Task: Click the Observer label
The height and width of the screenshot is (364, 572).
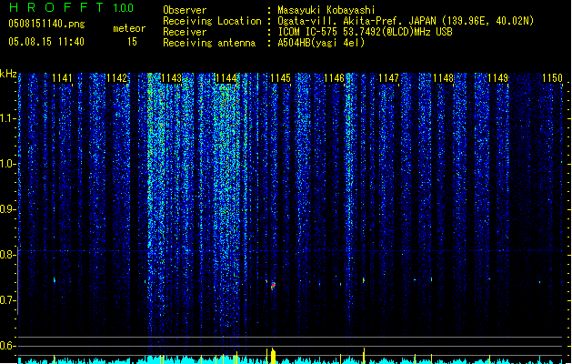Action: [x=185, y=10]
